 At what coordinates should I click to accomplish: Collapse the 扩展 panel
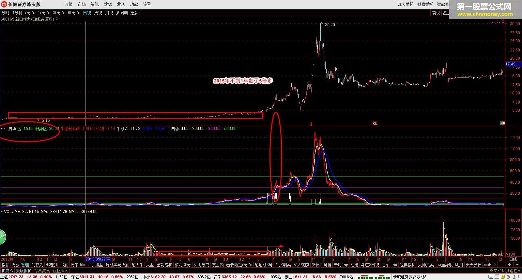(7, 271)
